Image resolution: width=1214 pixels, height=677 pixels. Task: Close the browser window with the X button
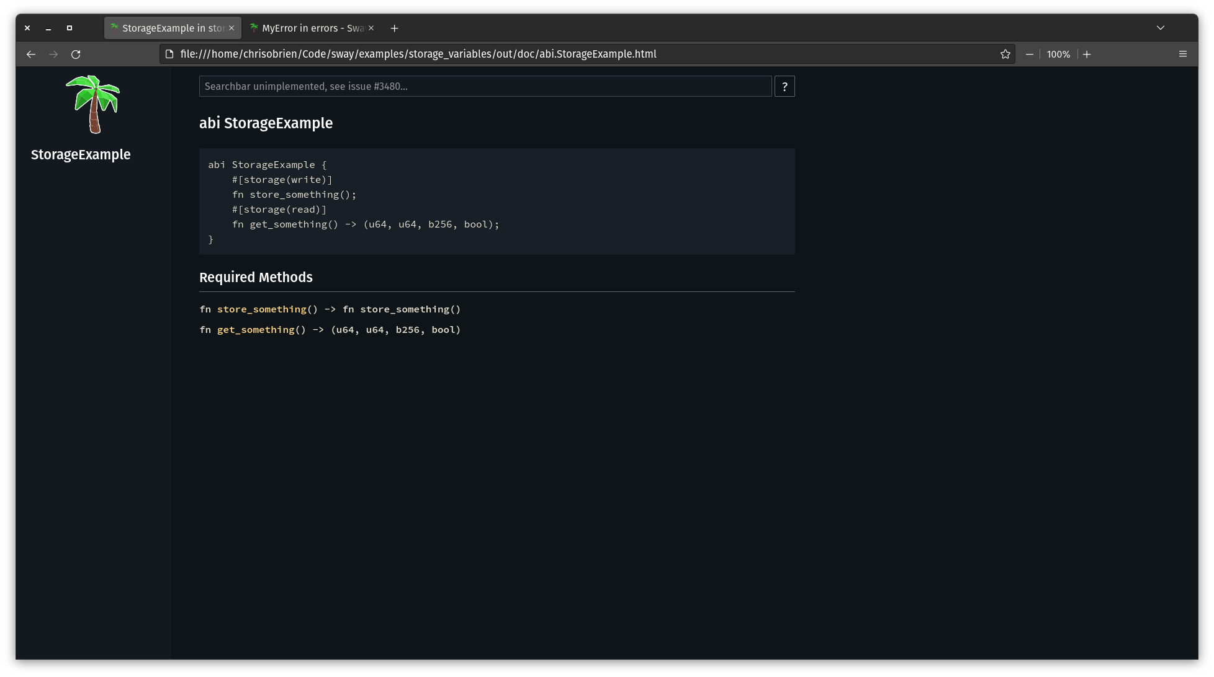27,29
